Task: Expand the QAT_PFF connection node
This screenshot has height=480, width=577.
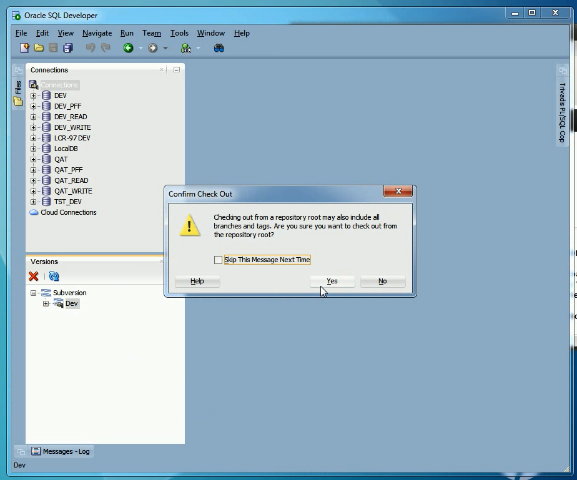Action: [x=34, y=170]
